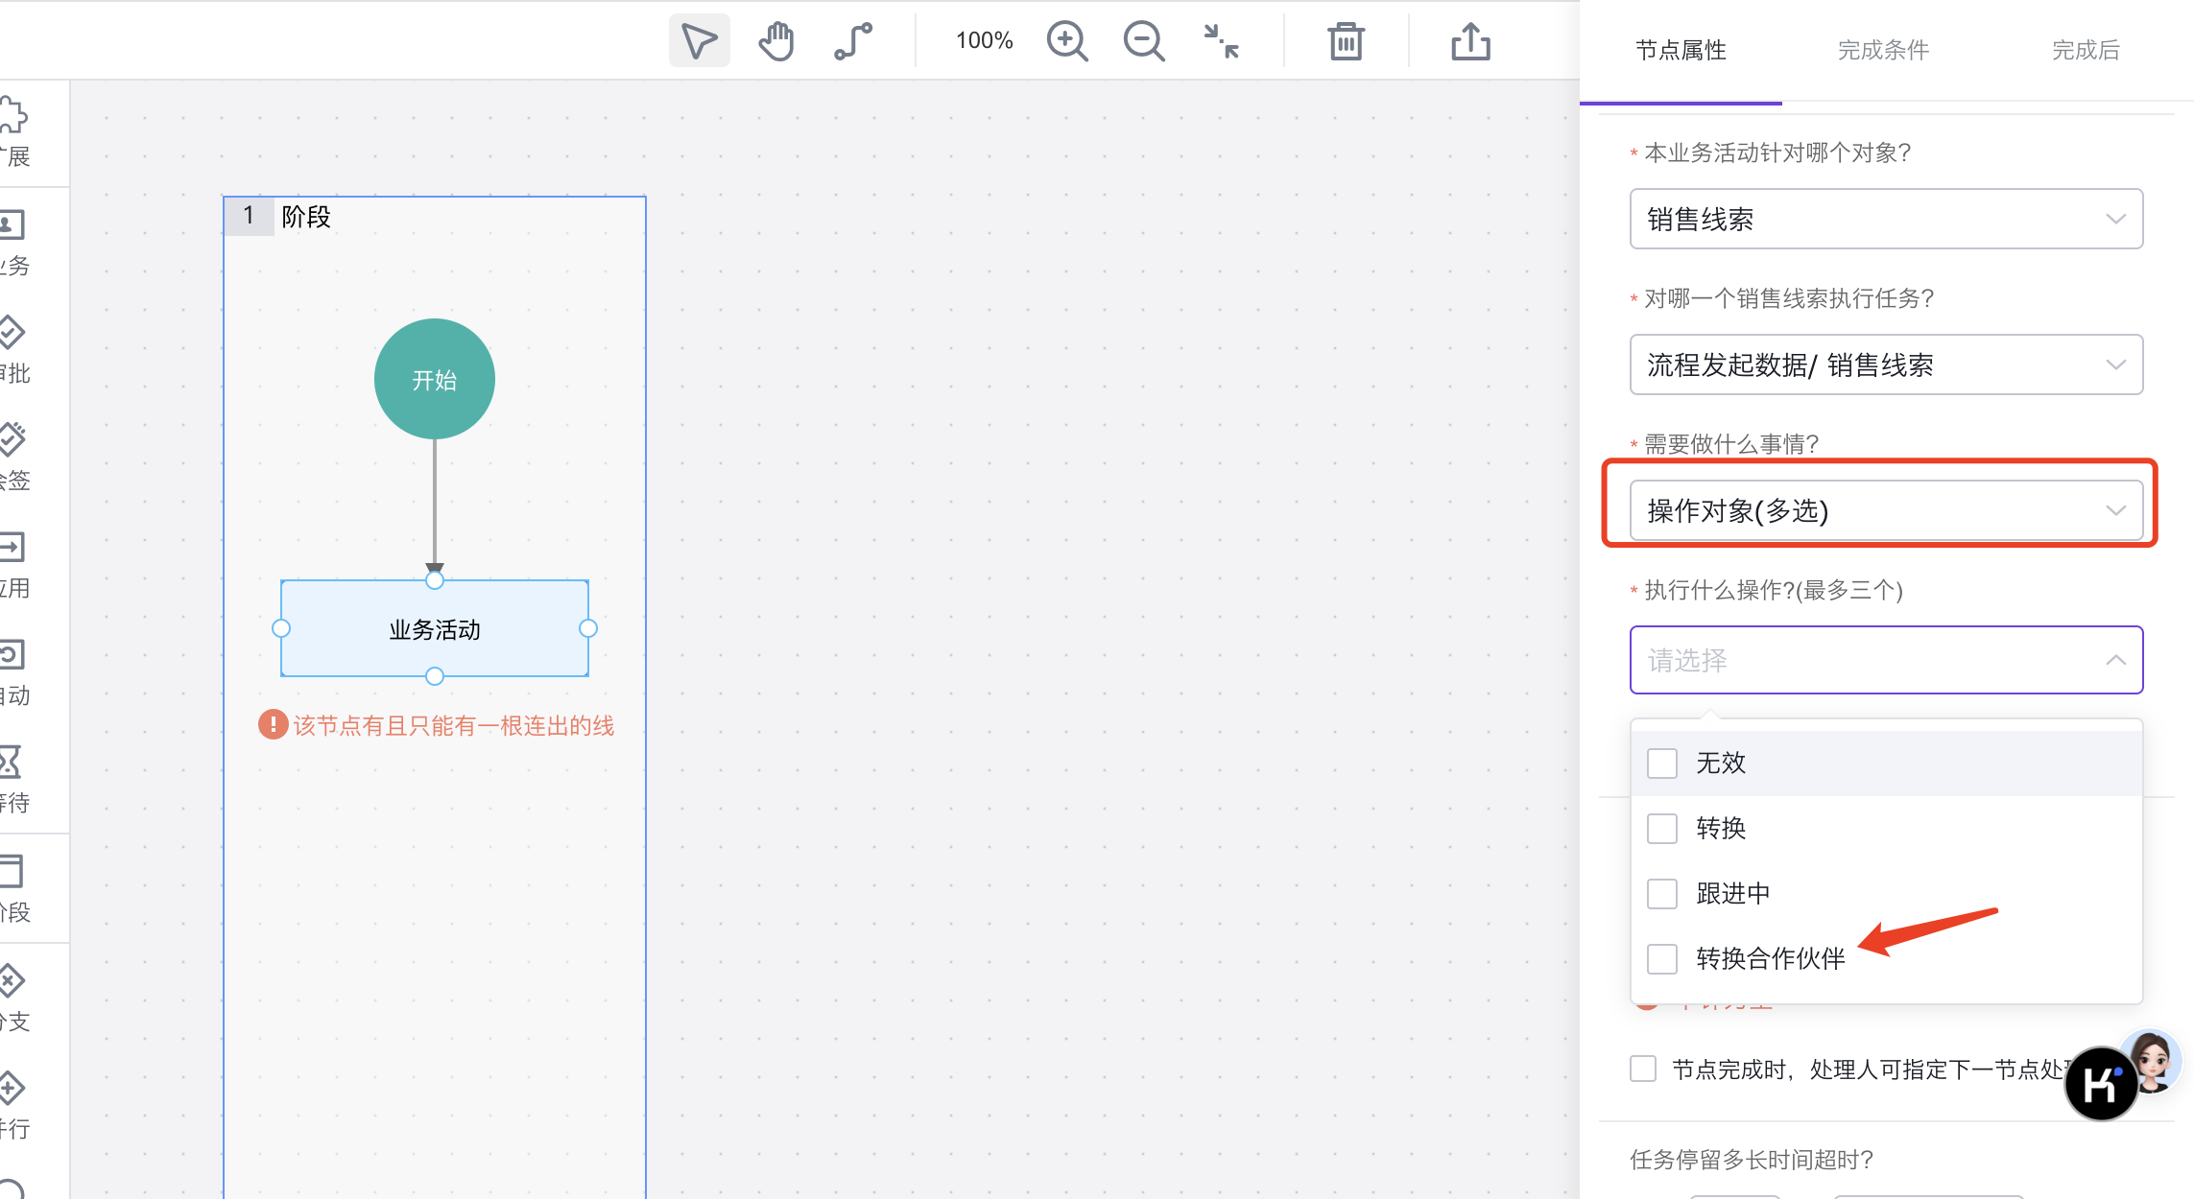Switch to the 完成条件 tab

click(1882, 50)
